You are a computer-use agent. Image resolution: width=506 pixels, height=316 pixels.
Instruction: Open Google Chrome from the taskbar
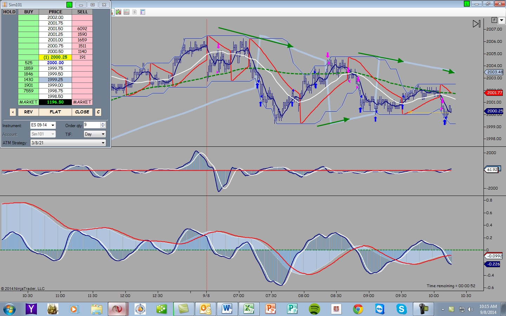point(358,309)
